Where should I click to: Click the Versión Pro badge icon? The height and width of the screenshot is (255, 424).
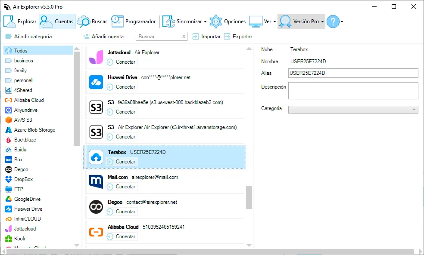285,22
